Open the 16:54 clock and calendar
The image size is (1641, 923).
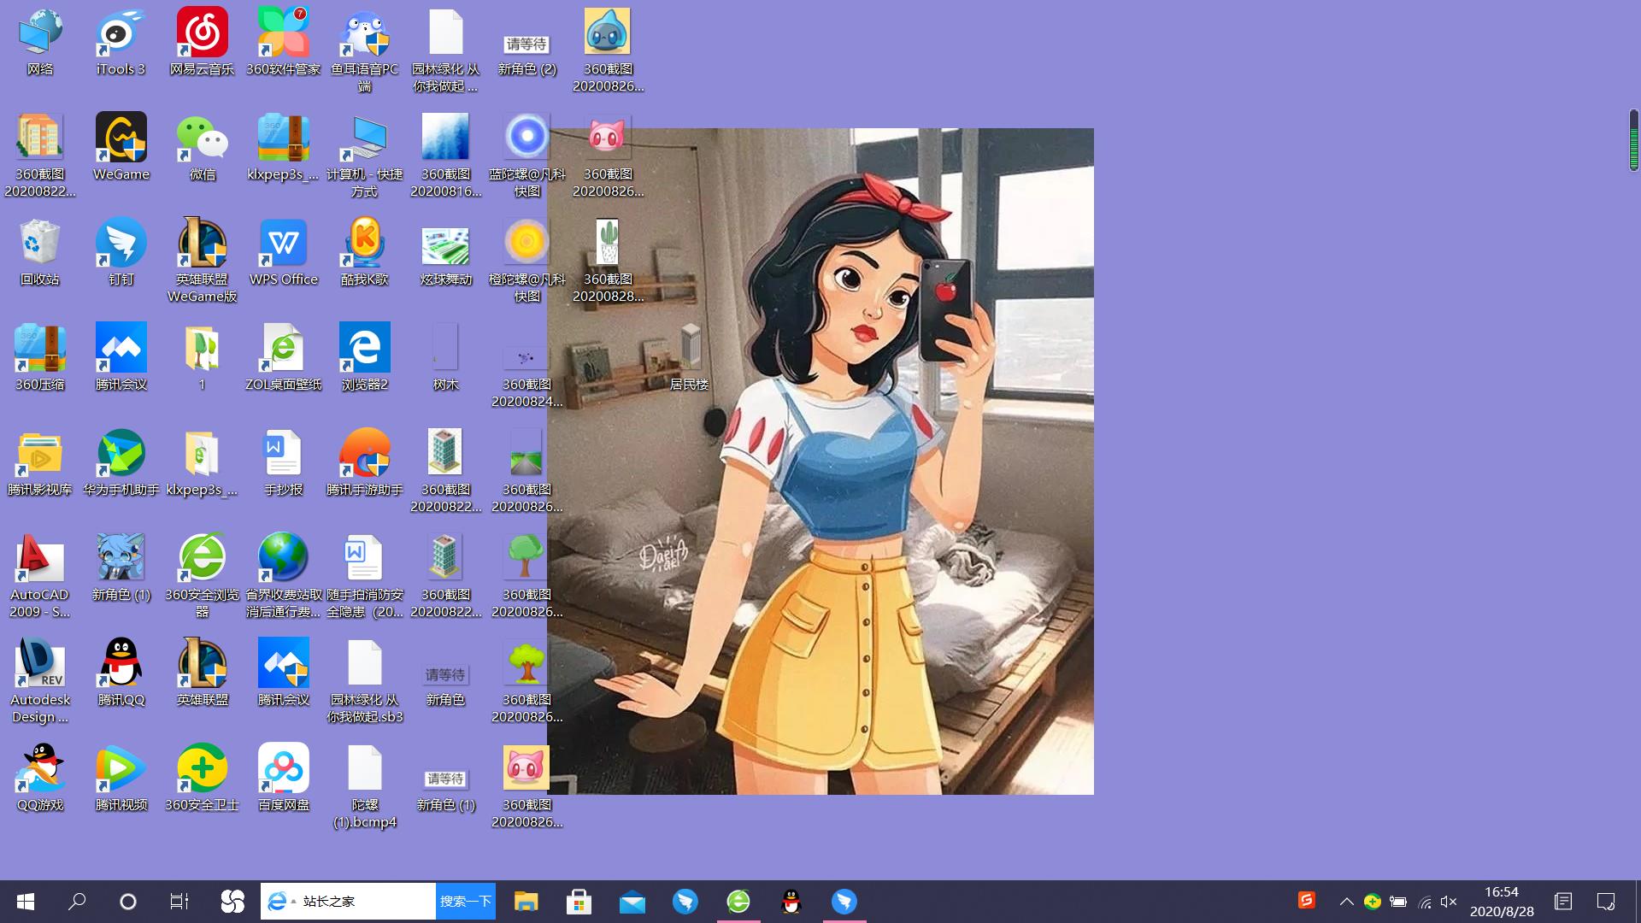(x=1502, y=902)
